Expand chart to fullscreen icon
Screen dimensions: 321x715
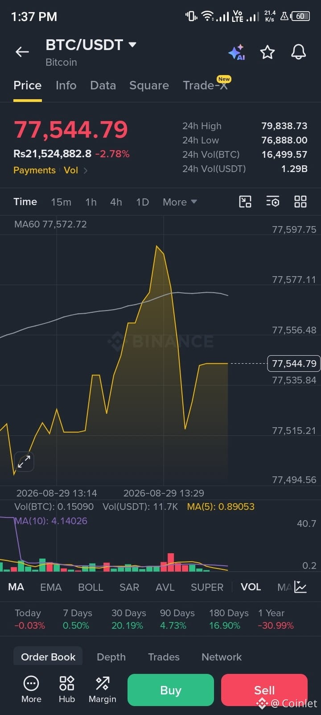tap(24, 462)
